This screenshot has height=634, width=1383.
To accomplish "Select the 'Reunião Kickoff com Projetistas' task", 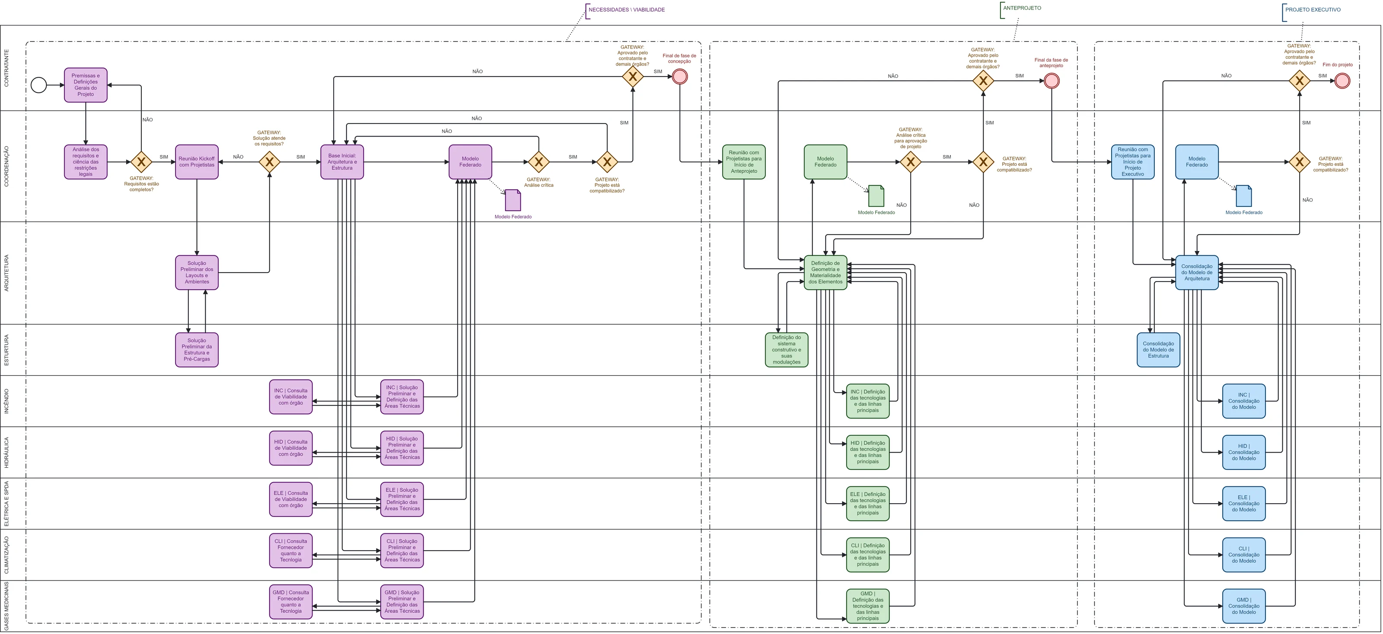I will pos(197,162).
